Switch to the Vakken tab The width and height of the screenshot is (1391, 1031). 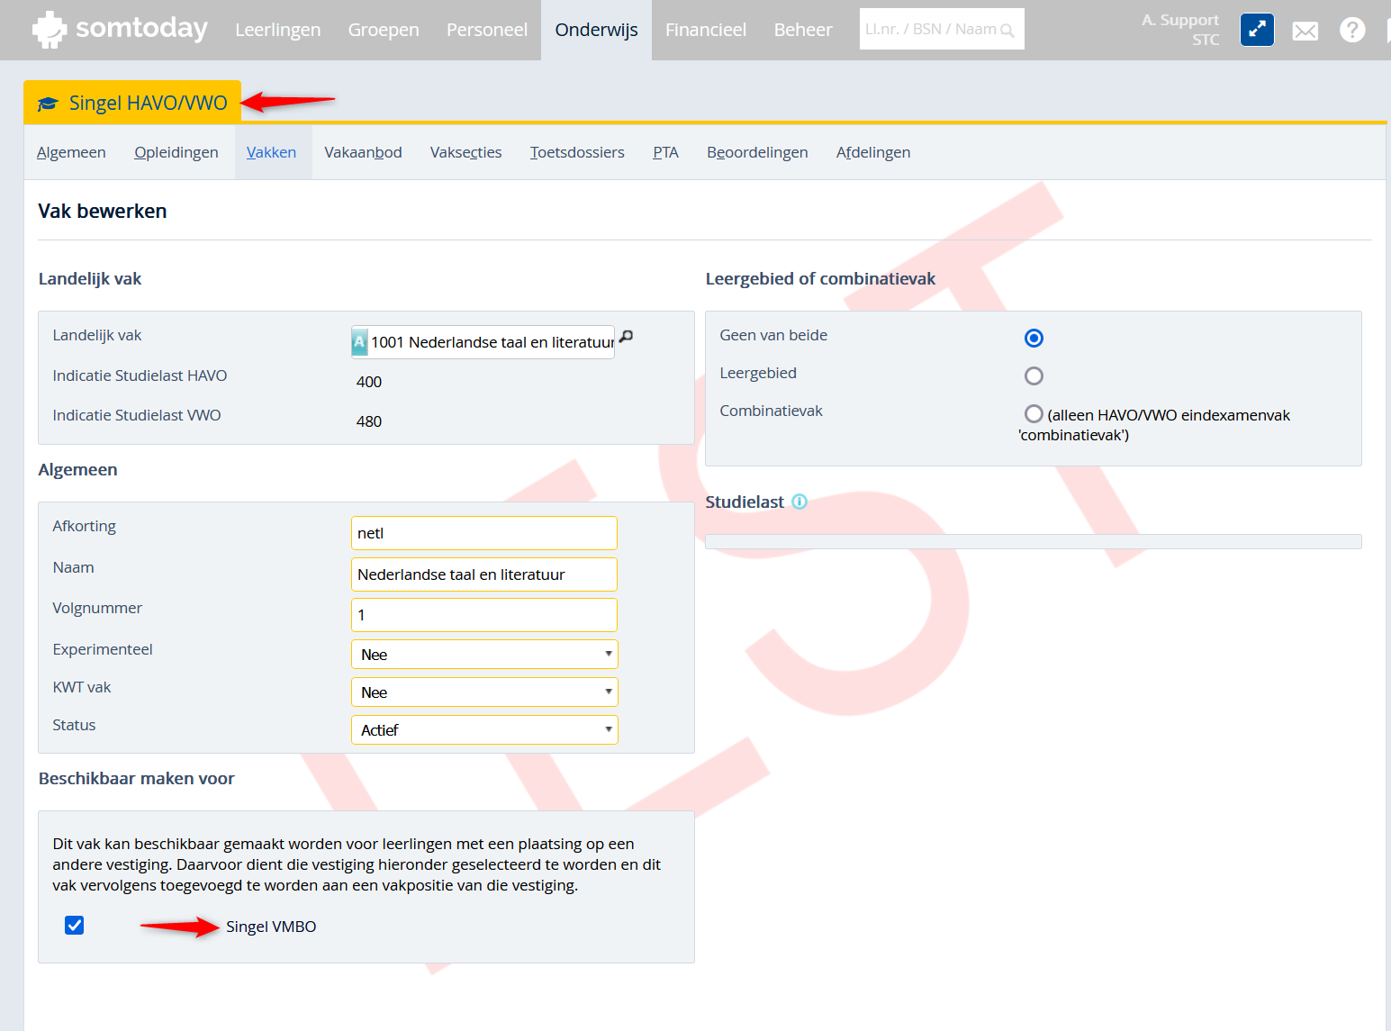click(272, 152)
